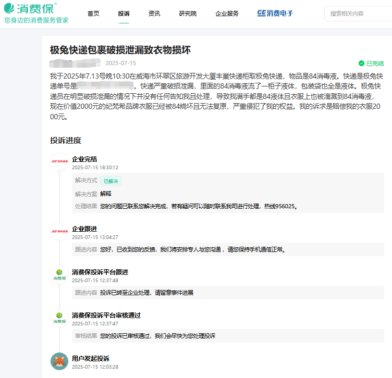Click the 消费保 avatar beside 消费保投诉平台审核通过
Image resolution: width=392 pixels, height=378 pixels.
59,318
